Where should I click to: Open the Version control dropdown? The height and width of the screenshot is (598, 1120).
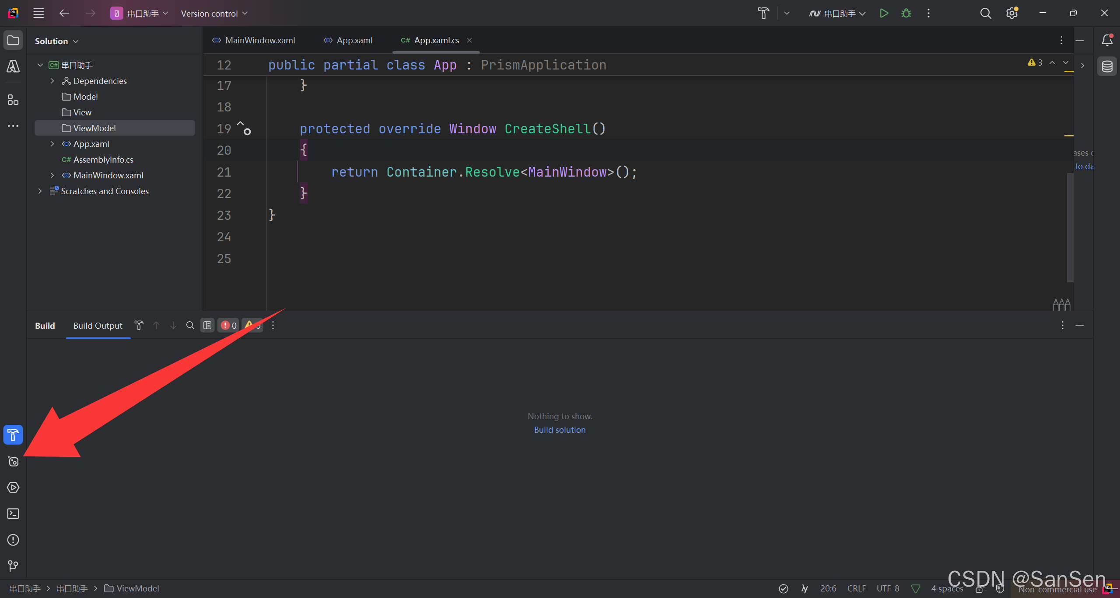(x=214, y=14)
